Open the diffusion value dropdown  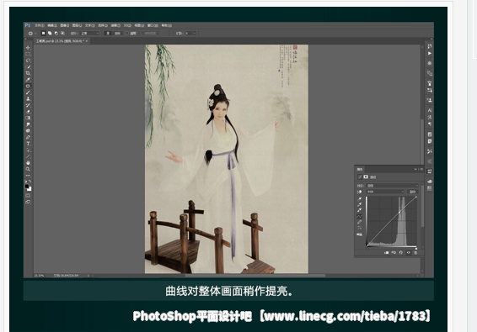(x=195, y=34)
